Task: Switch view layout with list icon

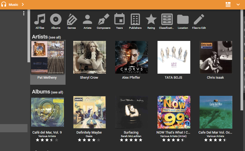Action: 228,4
